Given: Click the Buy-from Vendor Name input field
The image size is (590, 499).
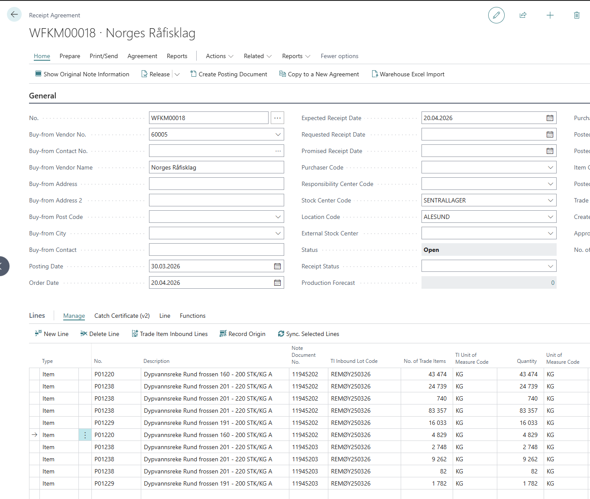Looking at the screenshot, I should (216, 167).
